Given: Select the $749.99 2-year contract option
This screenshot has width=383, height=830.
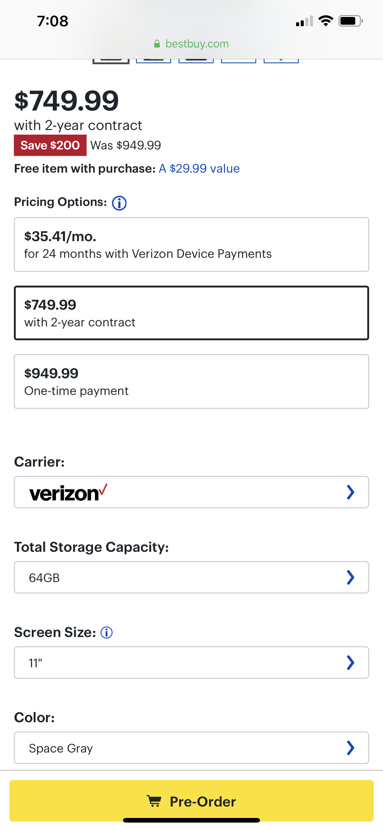Looking at the screenshot, I should [191, 313].
